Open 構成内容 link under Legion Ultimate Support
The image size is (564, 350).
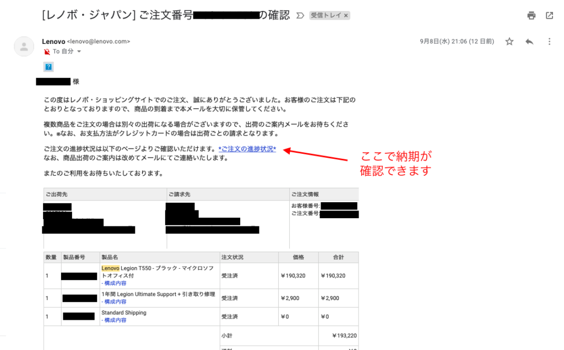tap(114, 302)
